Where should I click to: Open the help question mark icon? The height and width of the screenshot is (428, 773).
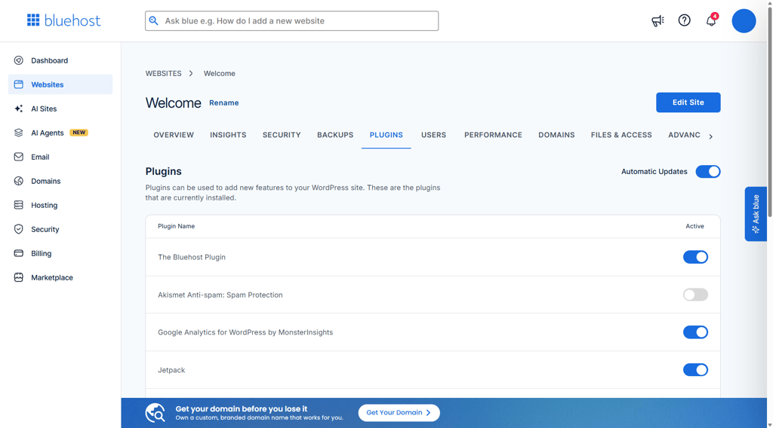[684, 20]
